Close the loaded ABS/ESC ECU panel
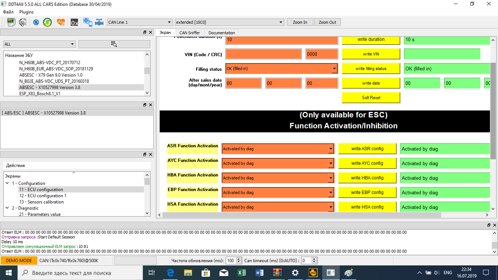Viewport: 498px width, 280px height. pos(151,105)
